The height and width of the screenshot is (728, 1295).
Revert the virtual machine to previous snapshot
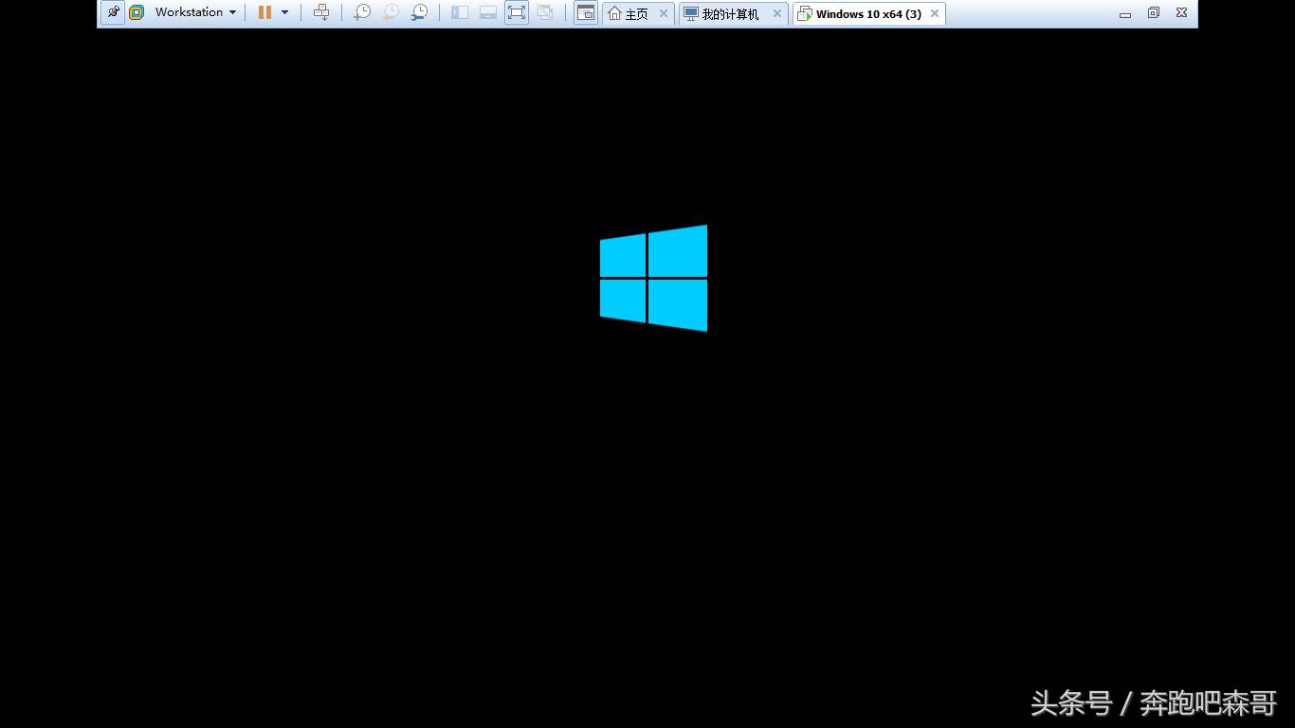click(391, 12)
